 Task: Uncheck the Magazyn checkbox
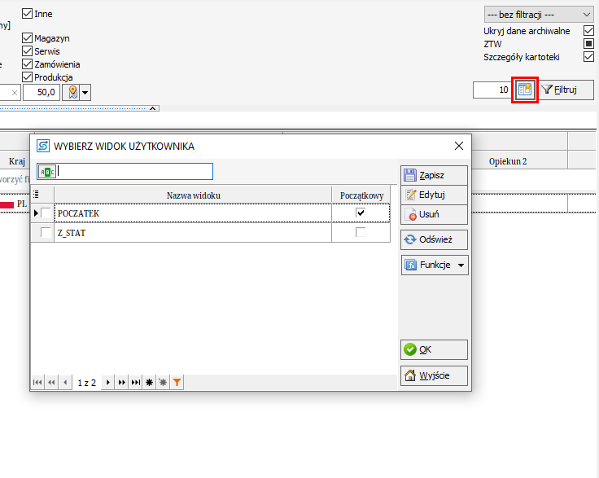click(28, 38)
